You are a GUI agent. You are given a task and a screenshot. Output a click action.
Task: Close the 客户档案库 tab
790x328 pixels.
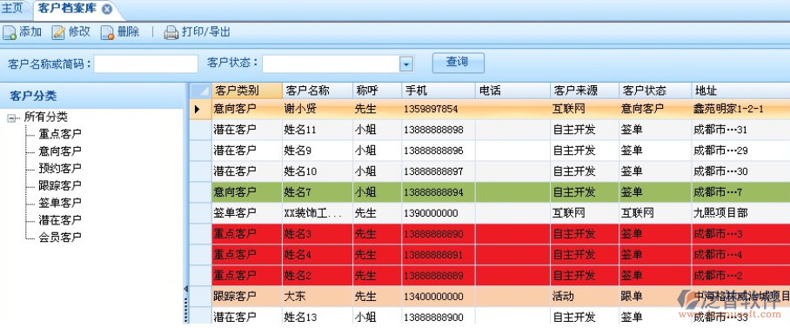tap(106, 10)
